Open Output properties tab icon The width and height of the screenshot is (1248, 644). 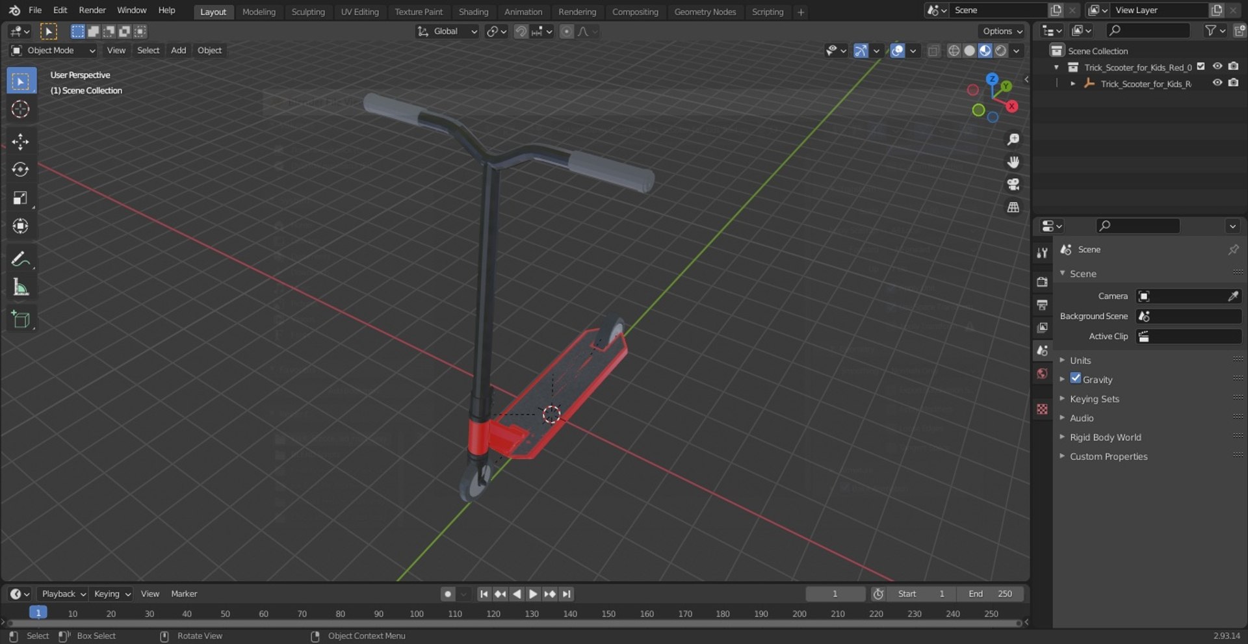coord(1042,304)
